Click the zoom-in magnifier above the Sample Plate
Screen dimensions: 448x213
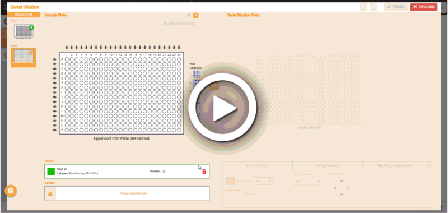point(195,16)
